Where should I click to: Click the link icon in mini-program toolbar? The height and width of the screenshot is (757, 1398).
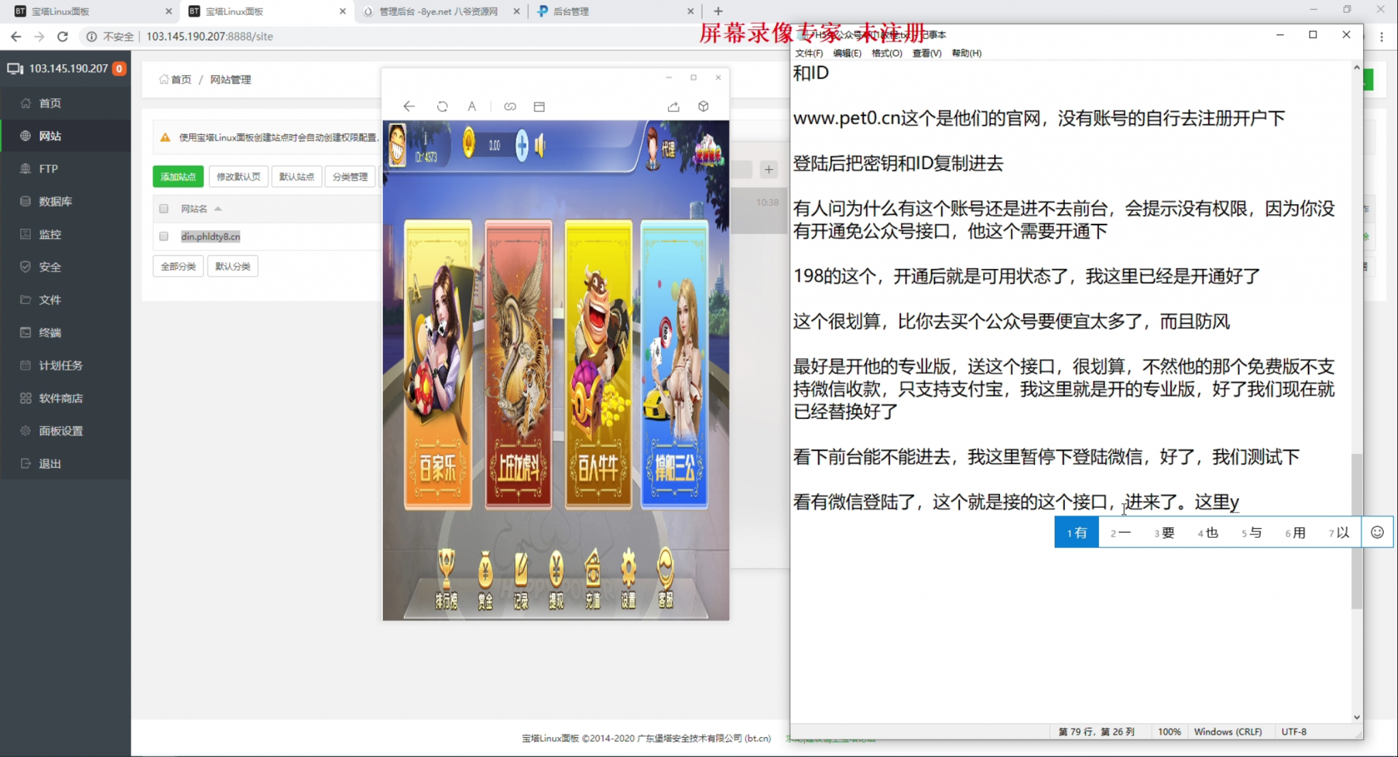pos(510,106)
